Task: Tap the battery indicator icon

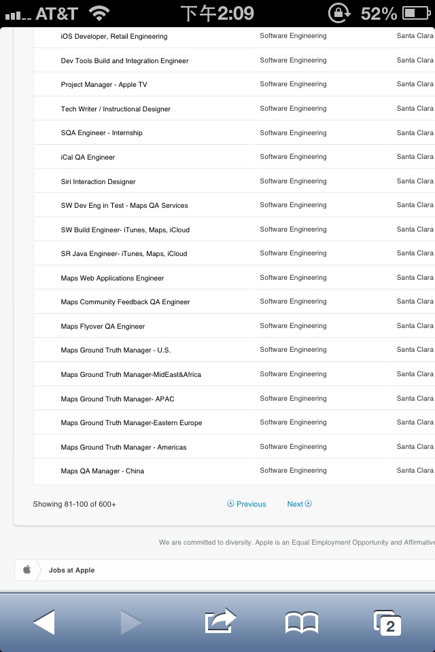Action: click(x=417, y=14)
